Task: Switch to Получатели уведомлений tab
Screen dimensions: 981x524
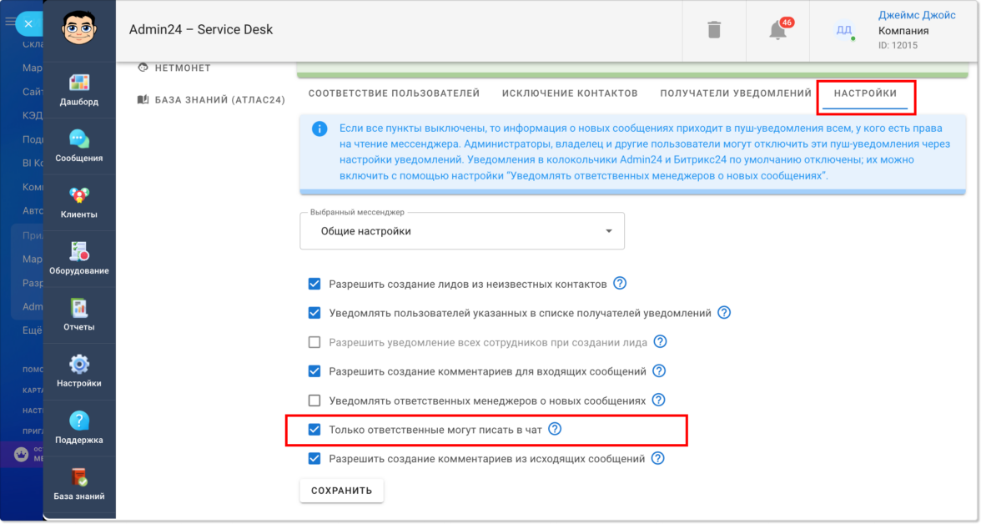Action: point(736,93)
